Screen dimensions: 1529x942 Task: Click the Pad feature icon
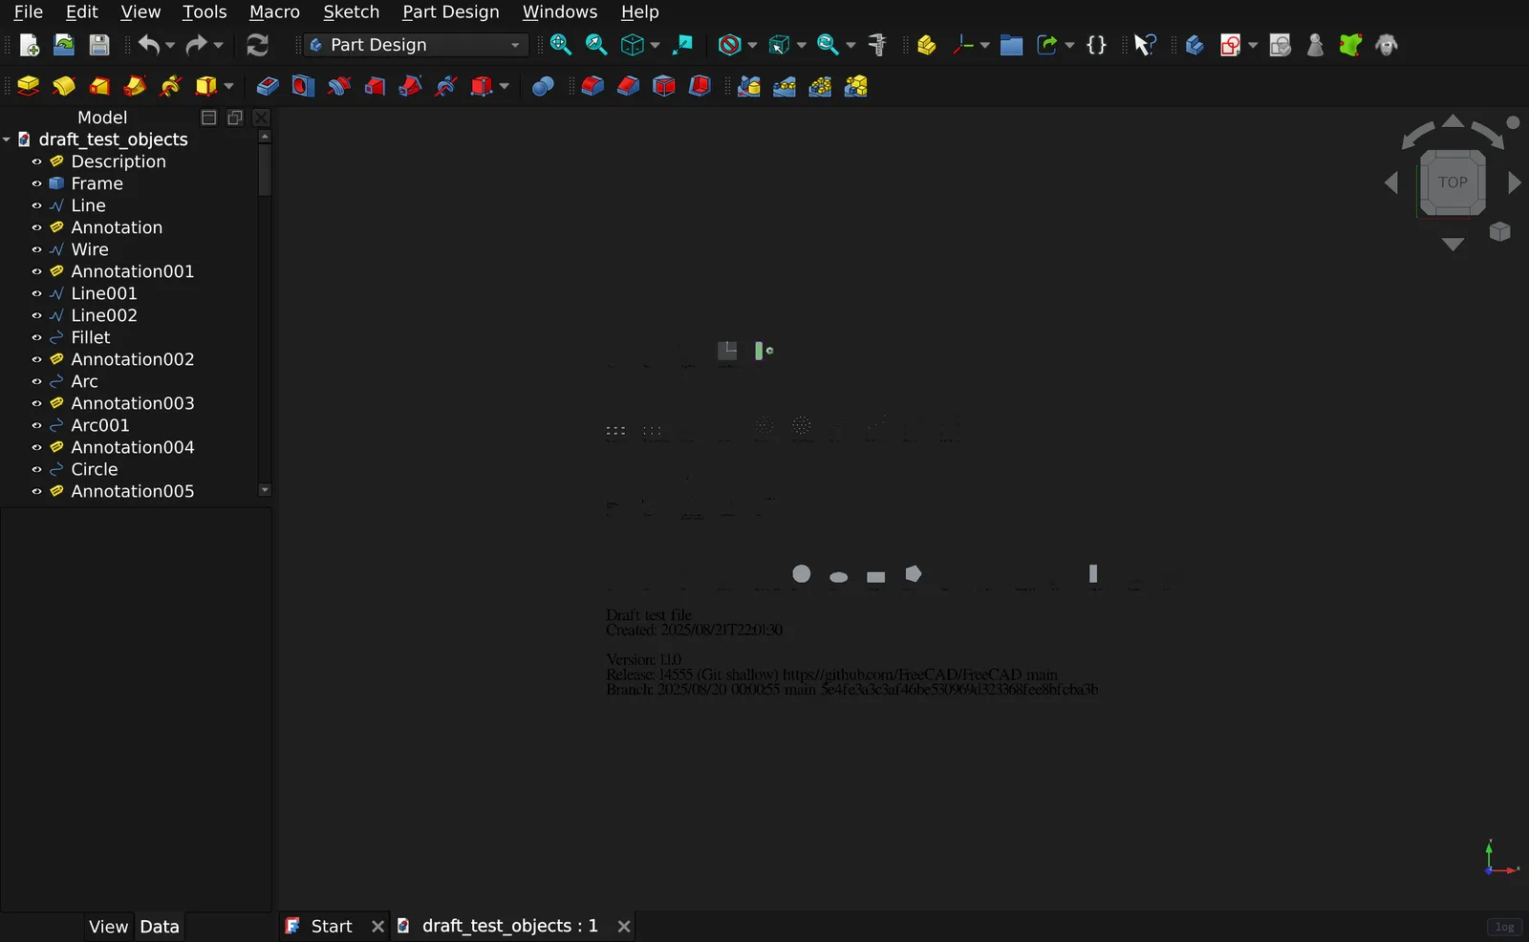pyautogui.click(x=29, y=86)
